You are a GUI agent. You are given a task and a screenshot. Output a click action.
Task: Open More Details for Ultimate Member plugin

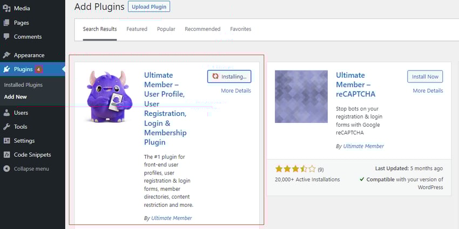tap(236, 91)
